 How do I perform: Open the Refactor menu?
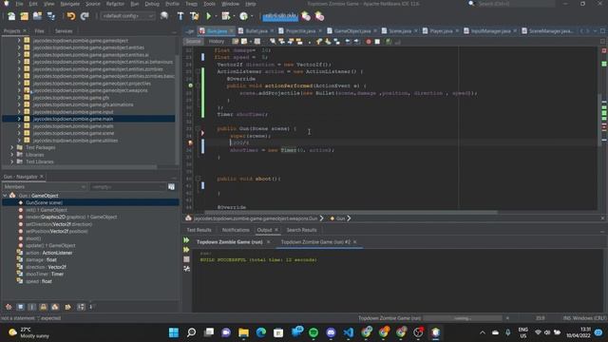pyautogui.click(x=115, y=4)
